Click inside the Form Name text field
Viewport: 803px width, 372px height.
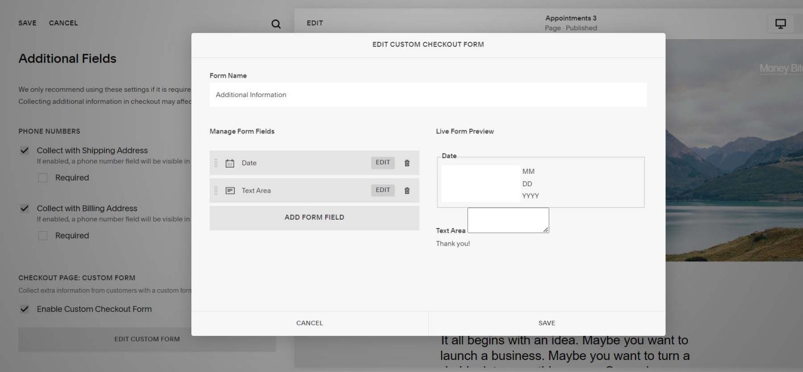coord(428,94)
